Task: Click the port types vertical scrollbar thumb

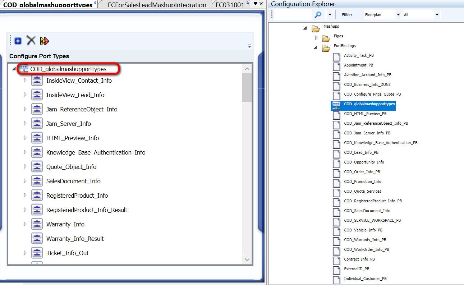Action: pos(247,87)
